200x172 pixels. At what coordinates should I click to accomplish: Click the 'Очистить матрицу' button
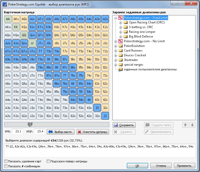click(x=93, y=132)
